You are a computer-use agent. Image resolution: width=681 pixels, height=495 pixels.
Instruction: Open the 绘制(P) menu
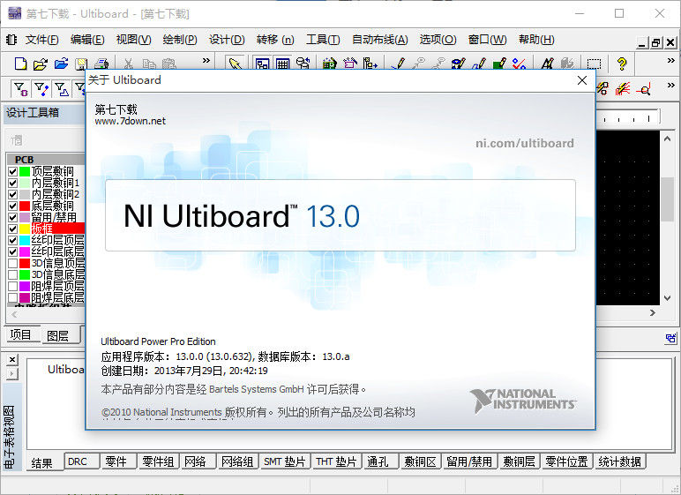point(180,40)
